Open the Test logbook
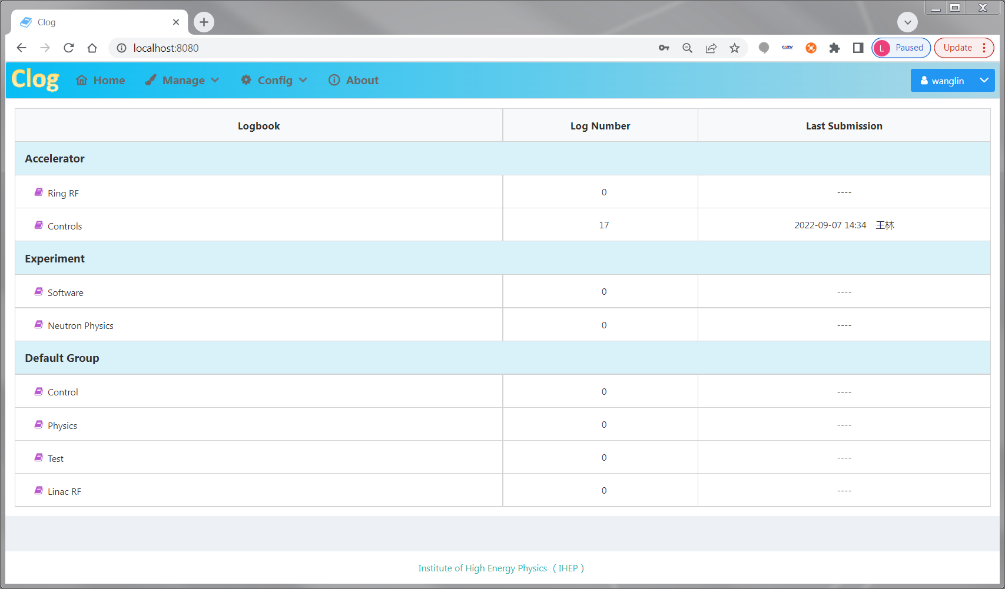Image resolution: width=1005 pixels, height=589 pixels. click(56, 458)
